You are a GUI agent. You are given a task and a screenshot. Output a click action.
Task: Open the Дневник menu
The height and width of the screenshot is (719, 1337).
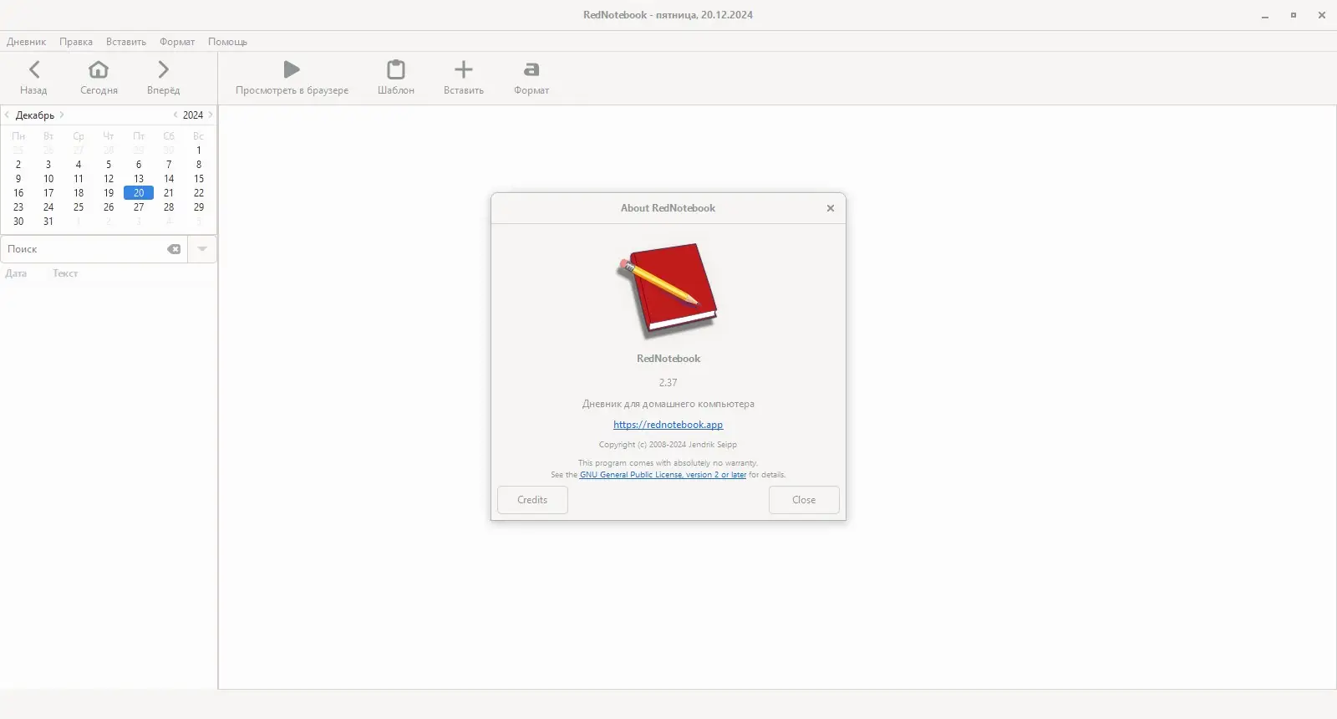26,42
